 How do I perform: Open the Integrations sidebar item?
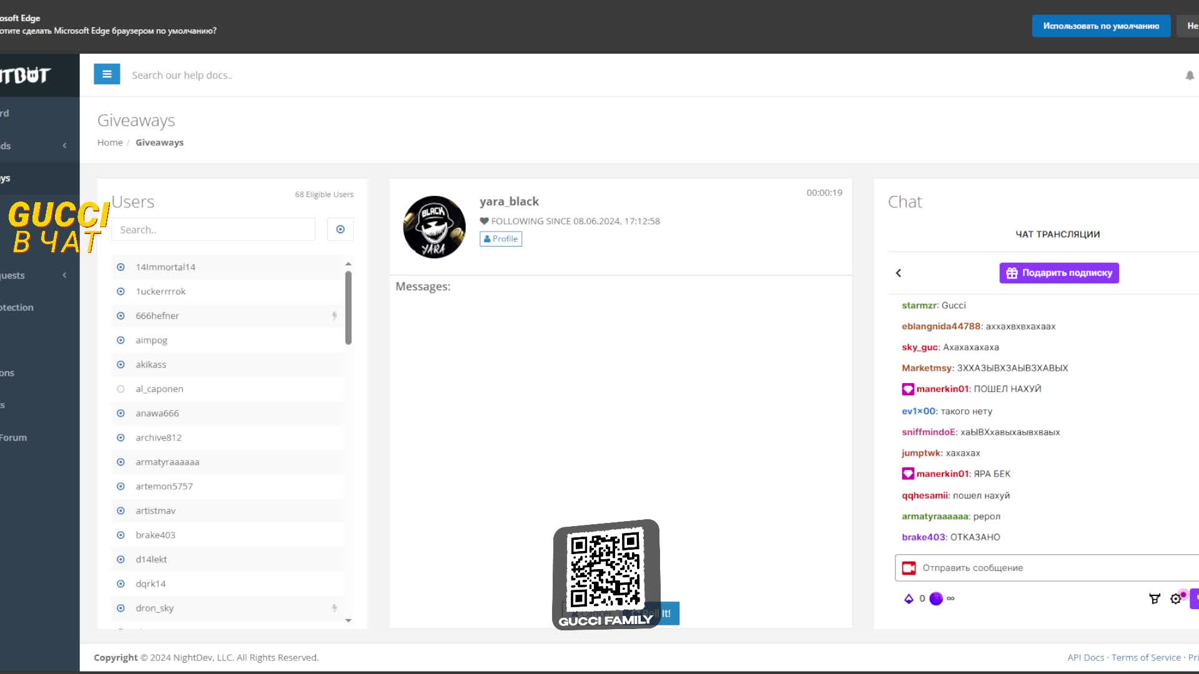39,373
